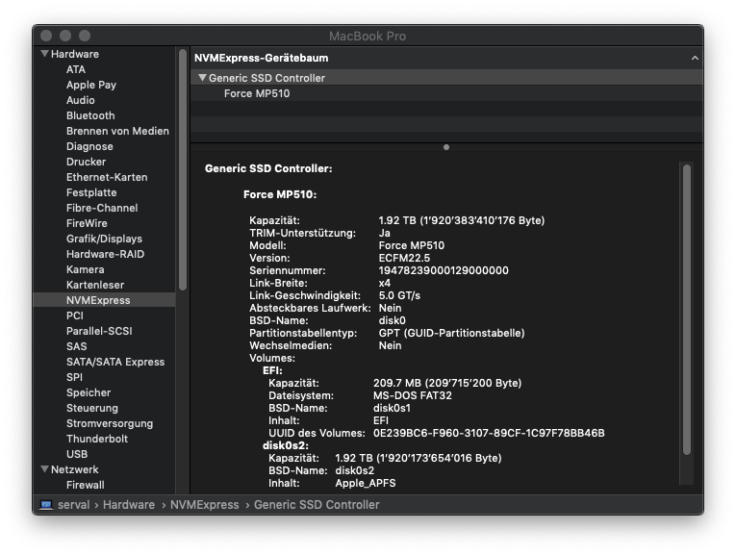Screen dimensions: 736x555
Task: Select Speicher in the sidebar
Action: pos(89,392)
